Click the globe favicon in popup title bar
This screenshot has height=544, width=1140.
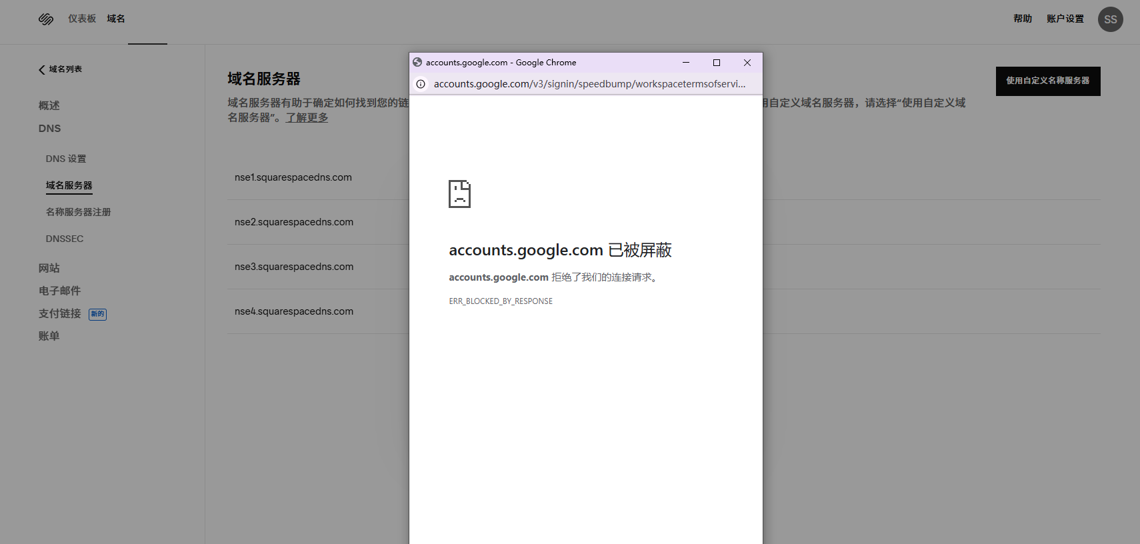tap(417, 62)
